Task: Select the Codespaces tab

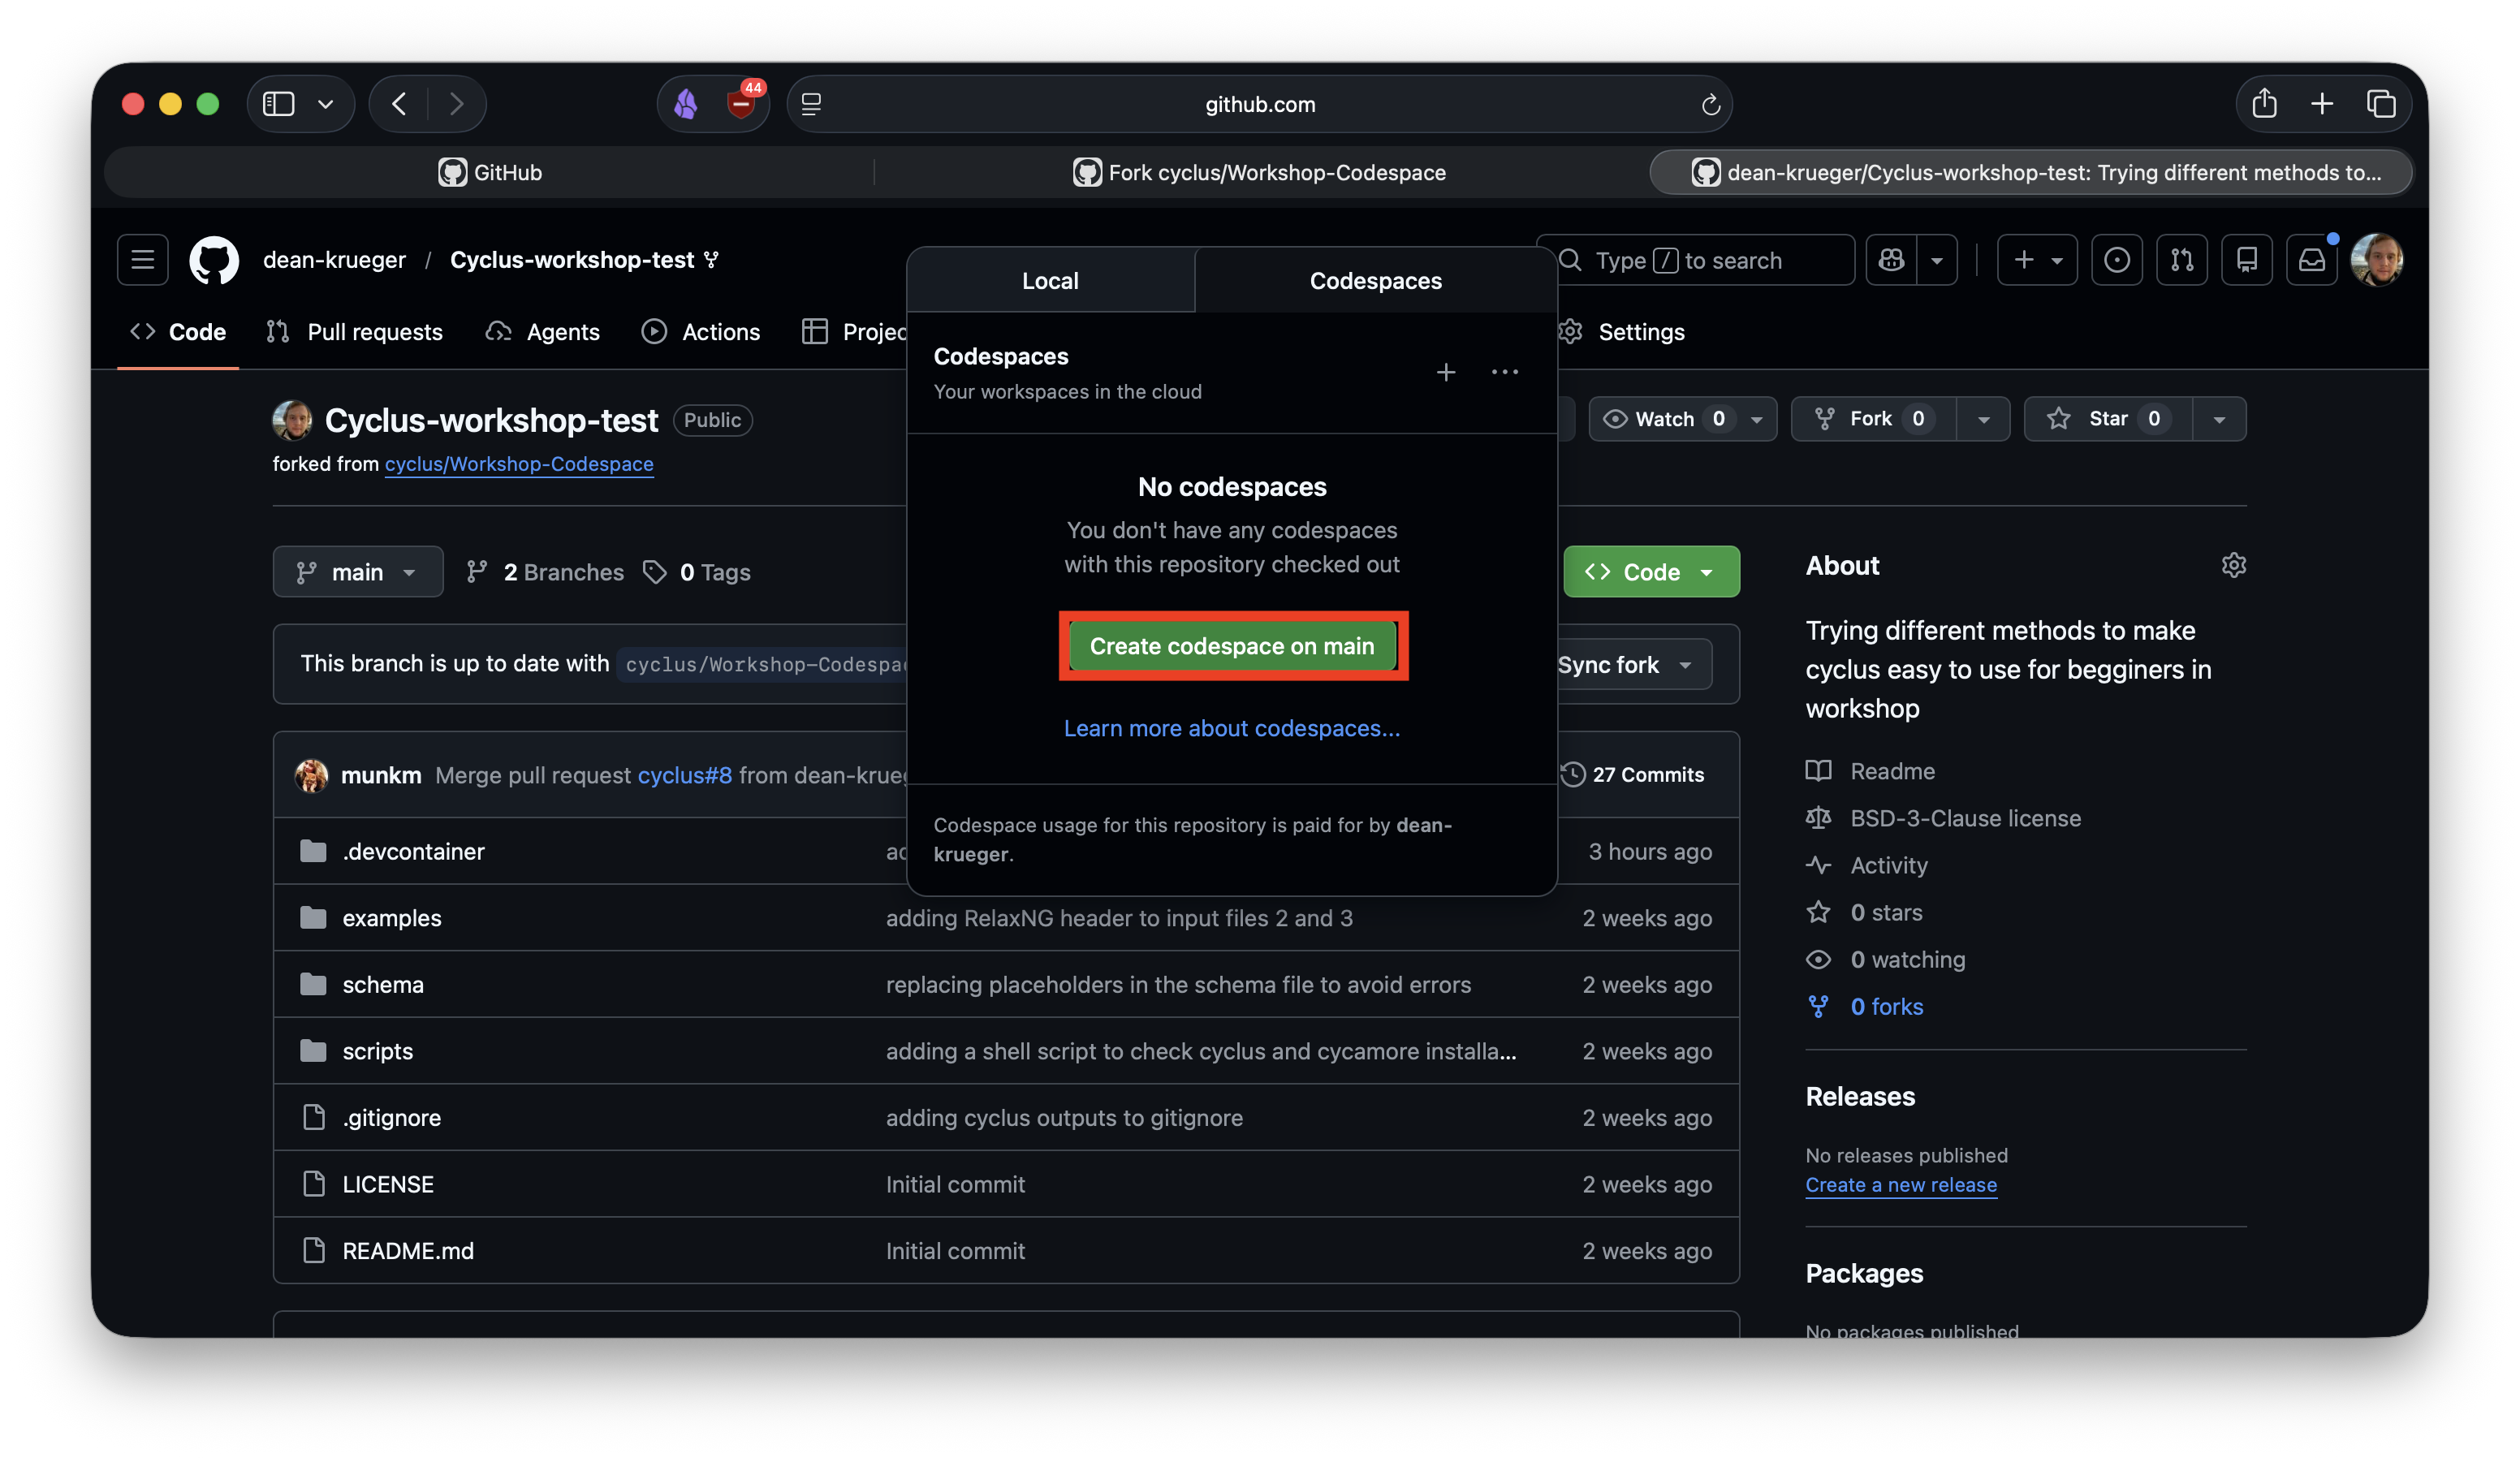Action: (1375, 281)
